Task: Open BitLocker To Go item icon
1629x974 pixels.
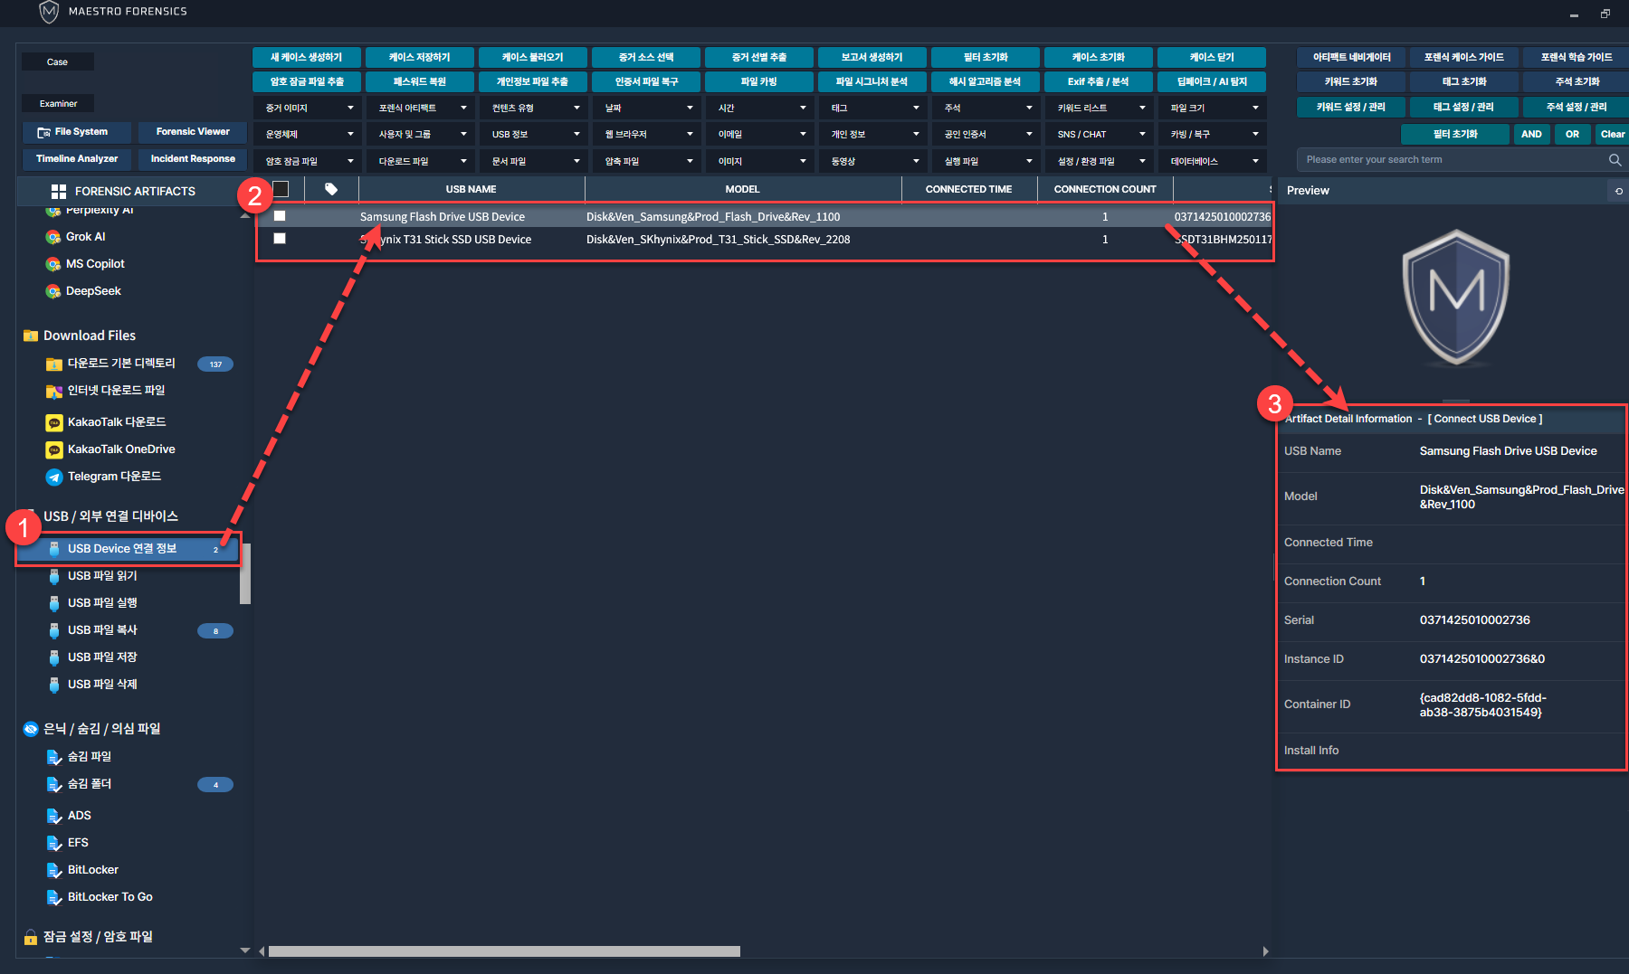Action: (54, 897)
